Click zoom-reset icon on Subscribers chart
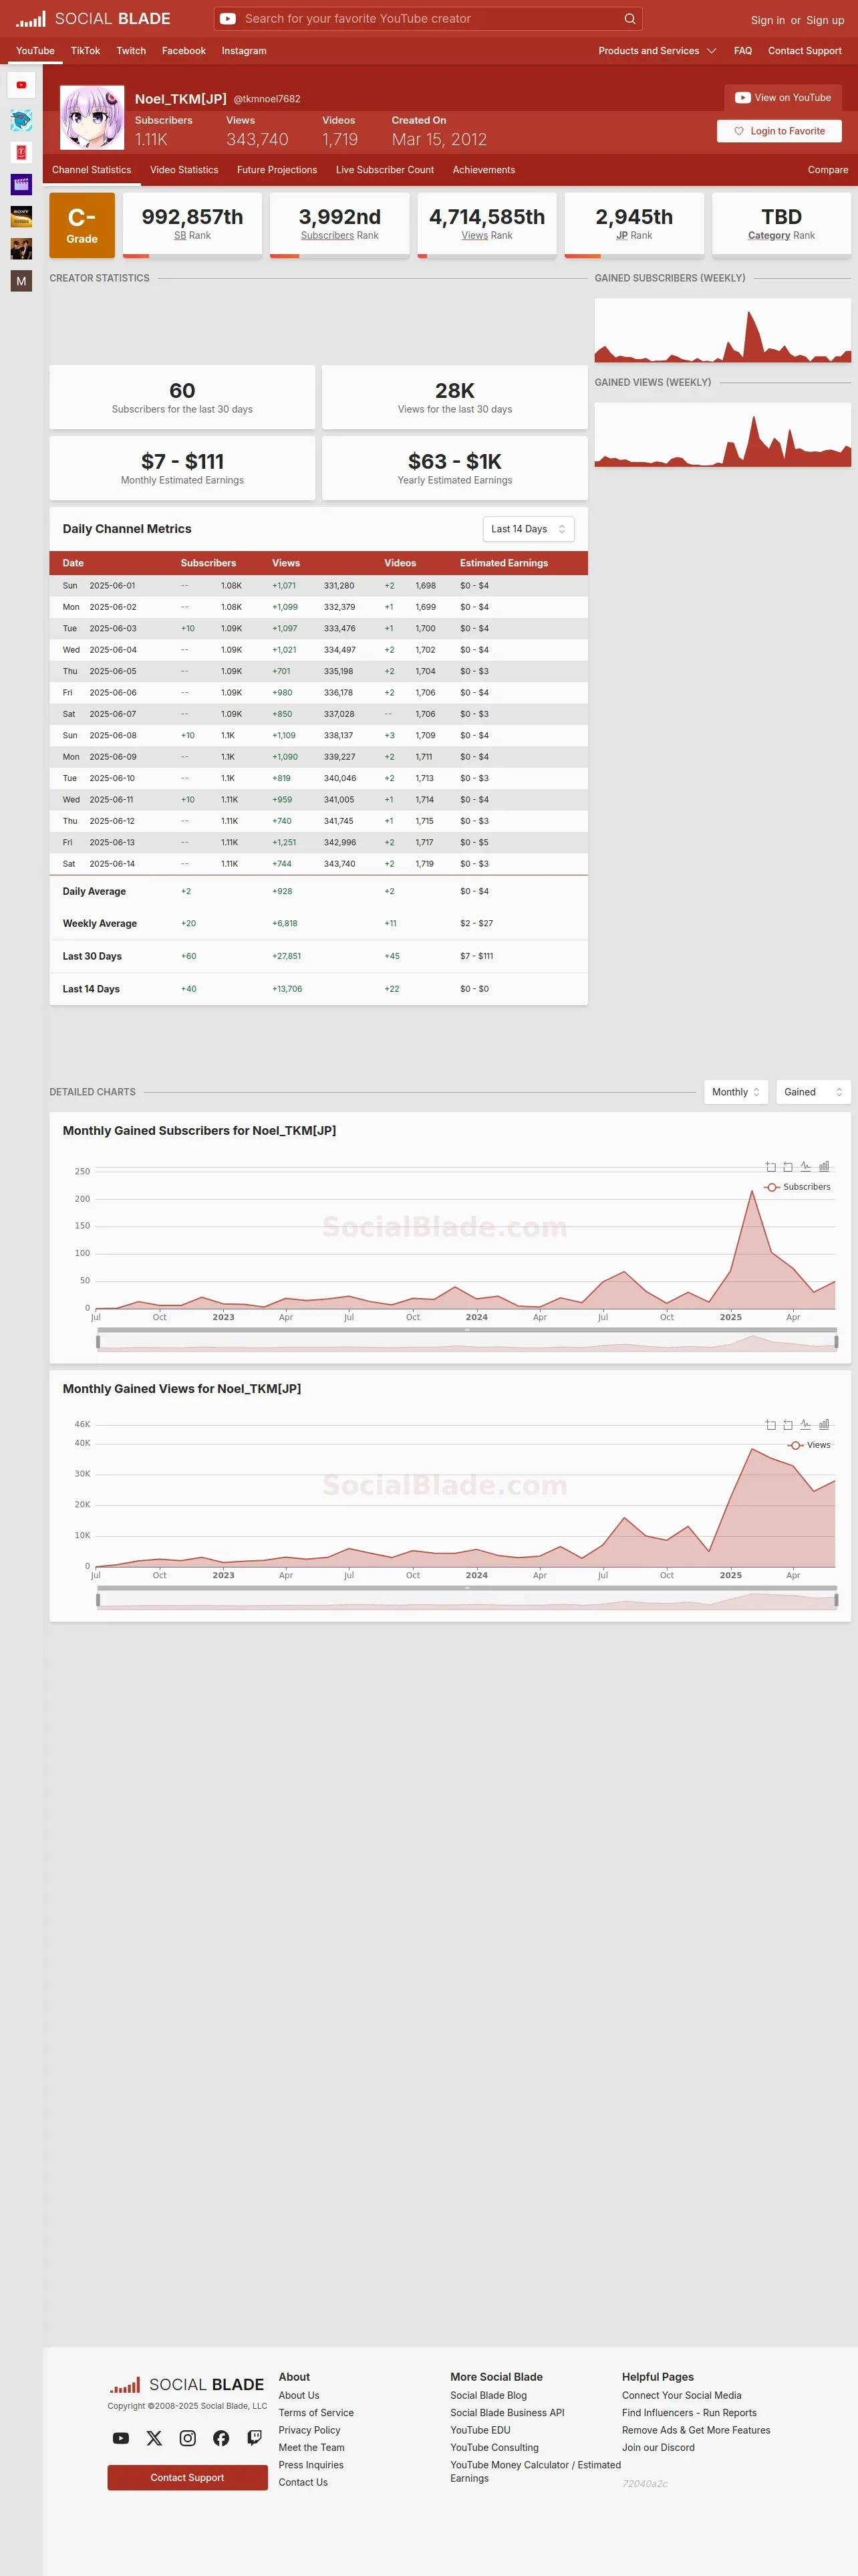Viewport: 858px width, 2576px height. (x=788, y=1167)
